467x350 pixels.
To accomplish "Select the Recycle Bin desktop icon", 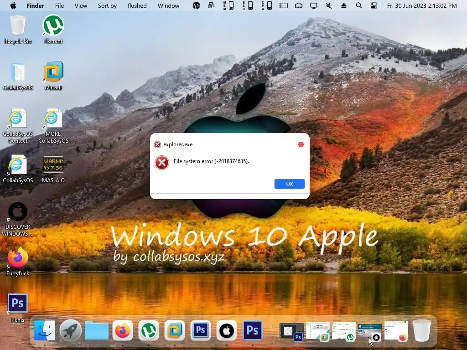I will tap(18, 30).
